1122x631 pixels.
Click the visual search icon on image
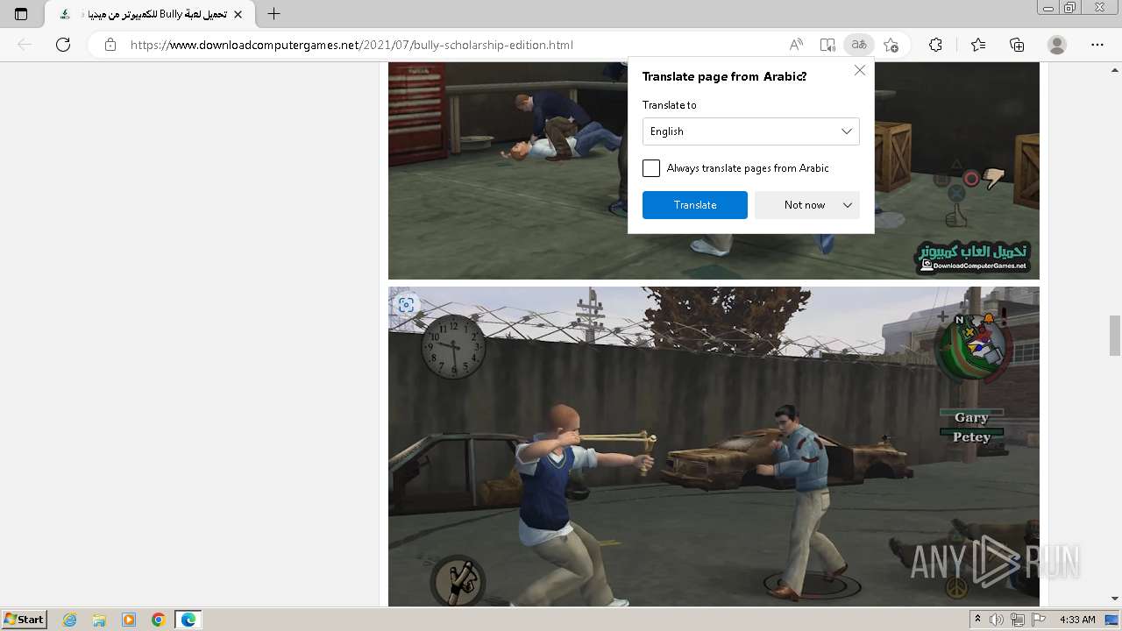pos(406,305)
